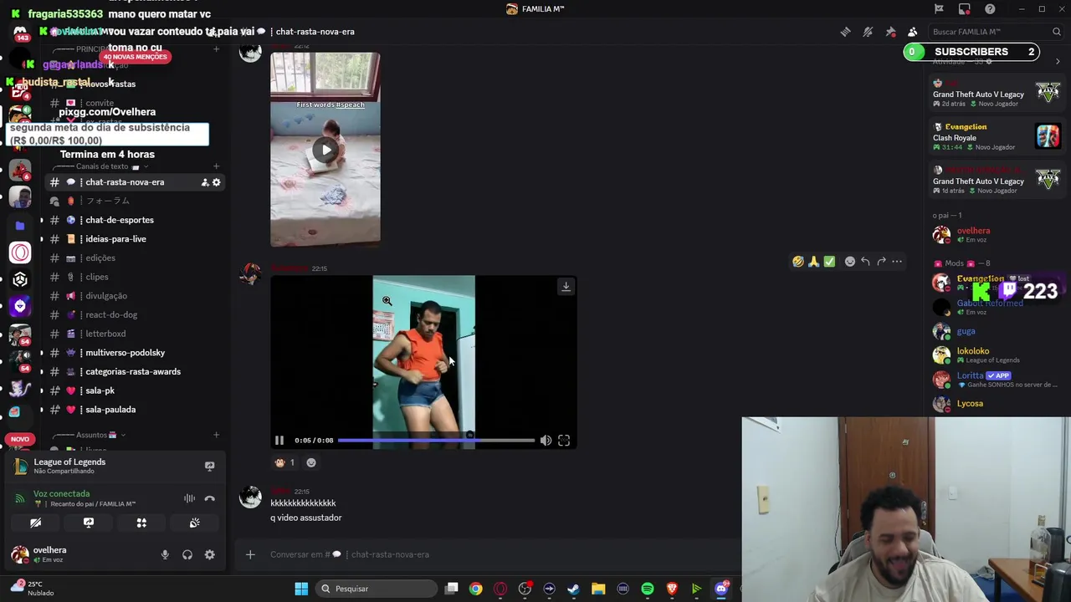Open Discord help question mark
1071x602 pixels.
(x=990, y=9)
